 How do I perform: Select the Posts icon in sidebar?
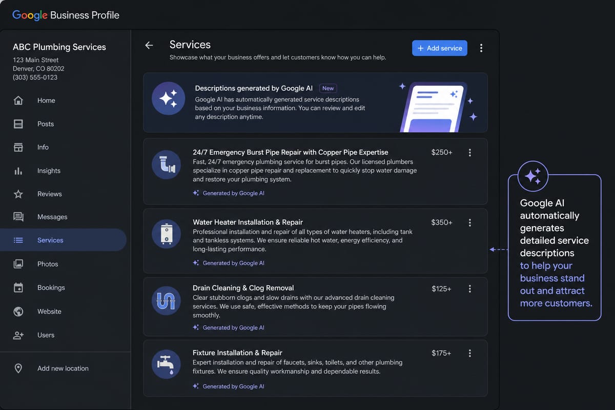[18, 124]
